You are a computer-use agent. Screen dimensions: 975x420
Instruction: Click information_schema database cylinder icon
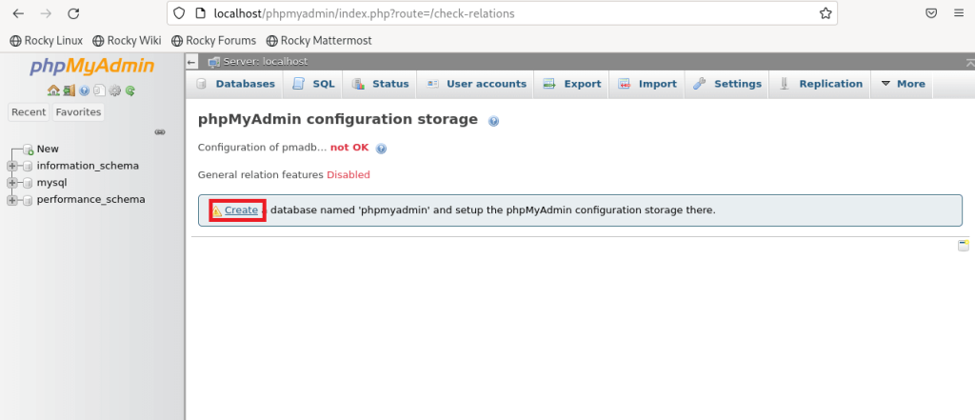coord(28,166)
